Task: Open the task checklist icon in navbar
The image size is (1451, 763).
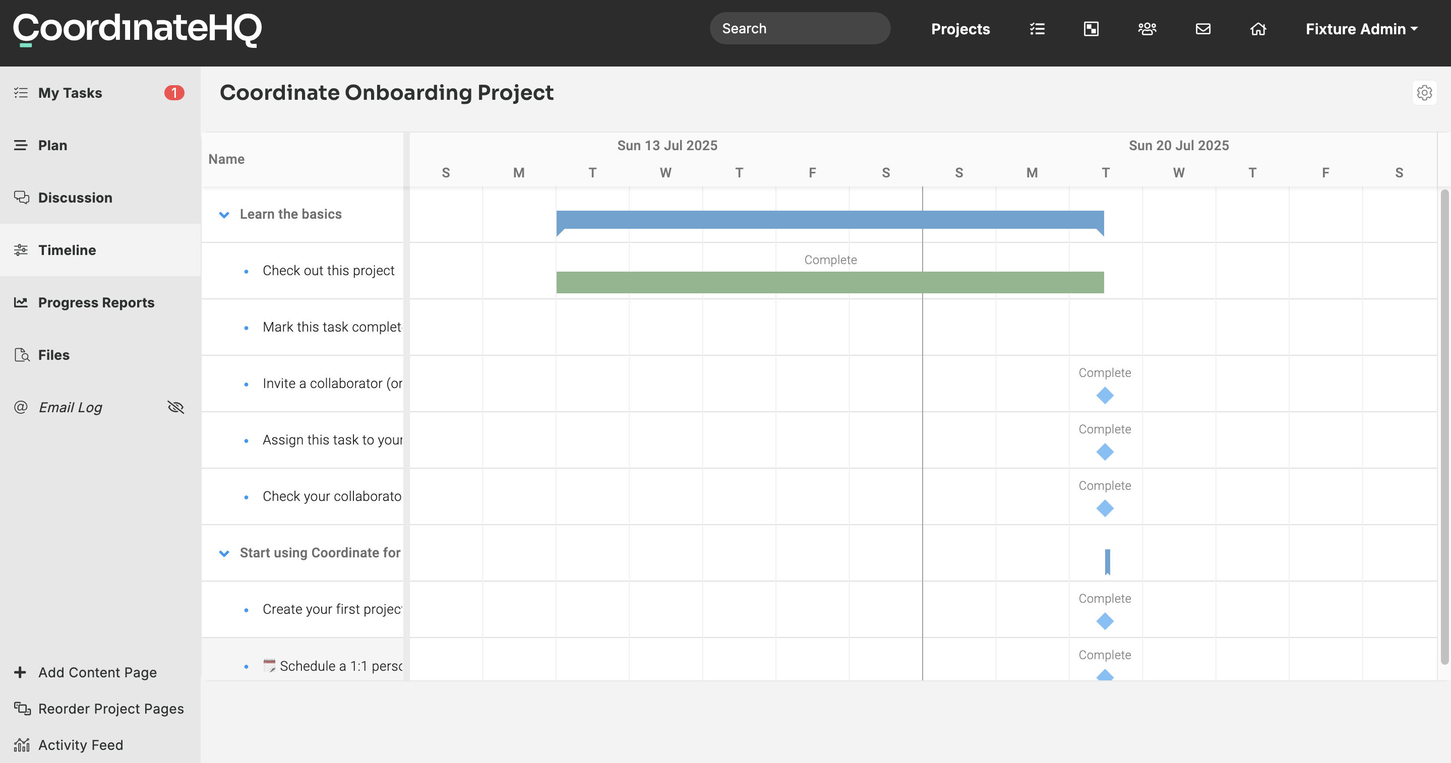Action: (x=1037, y=29)
